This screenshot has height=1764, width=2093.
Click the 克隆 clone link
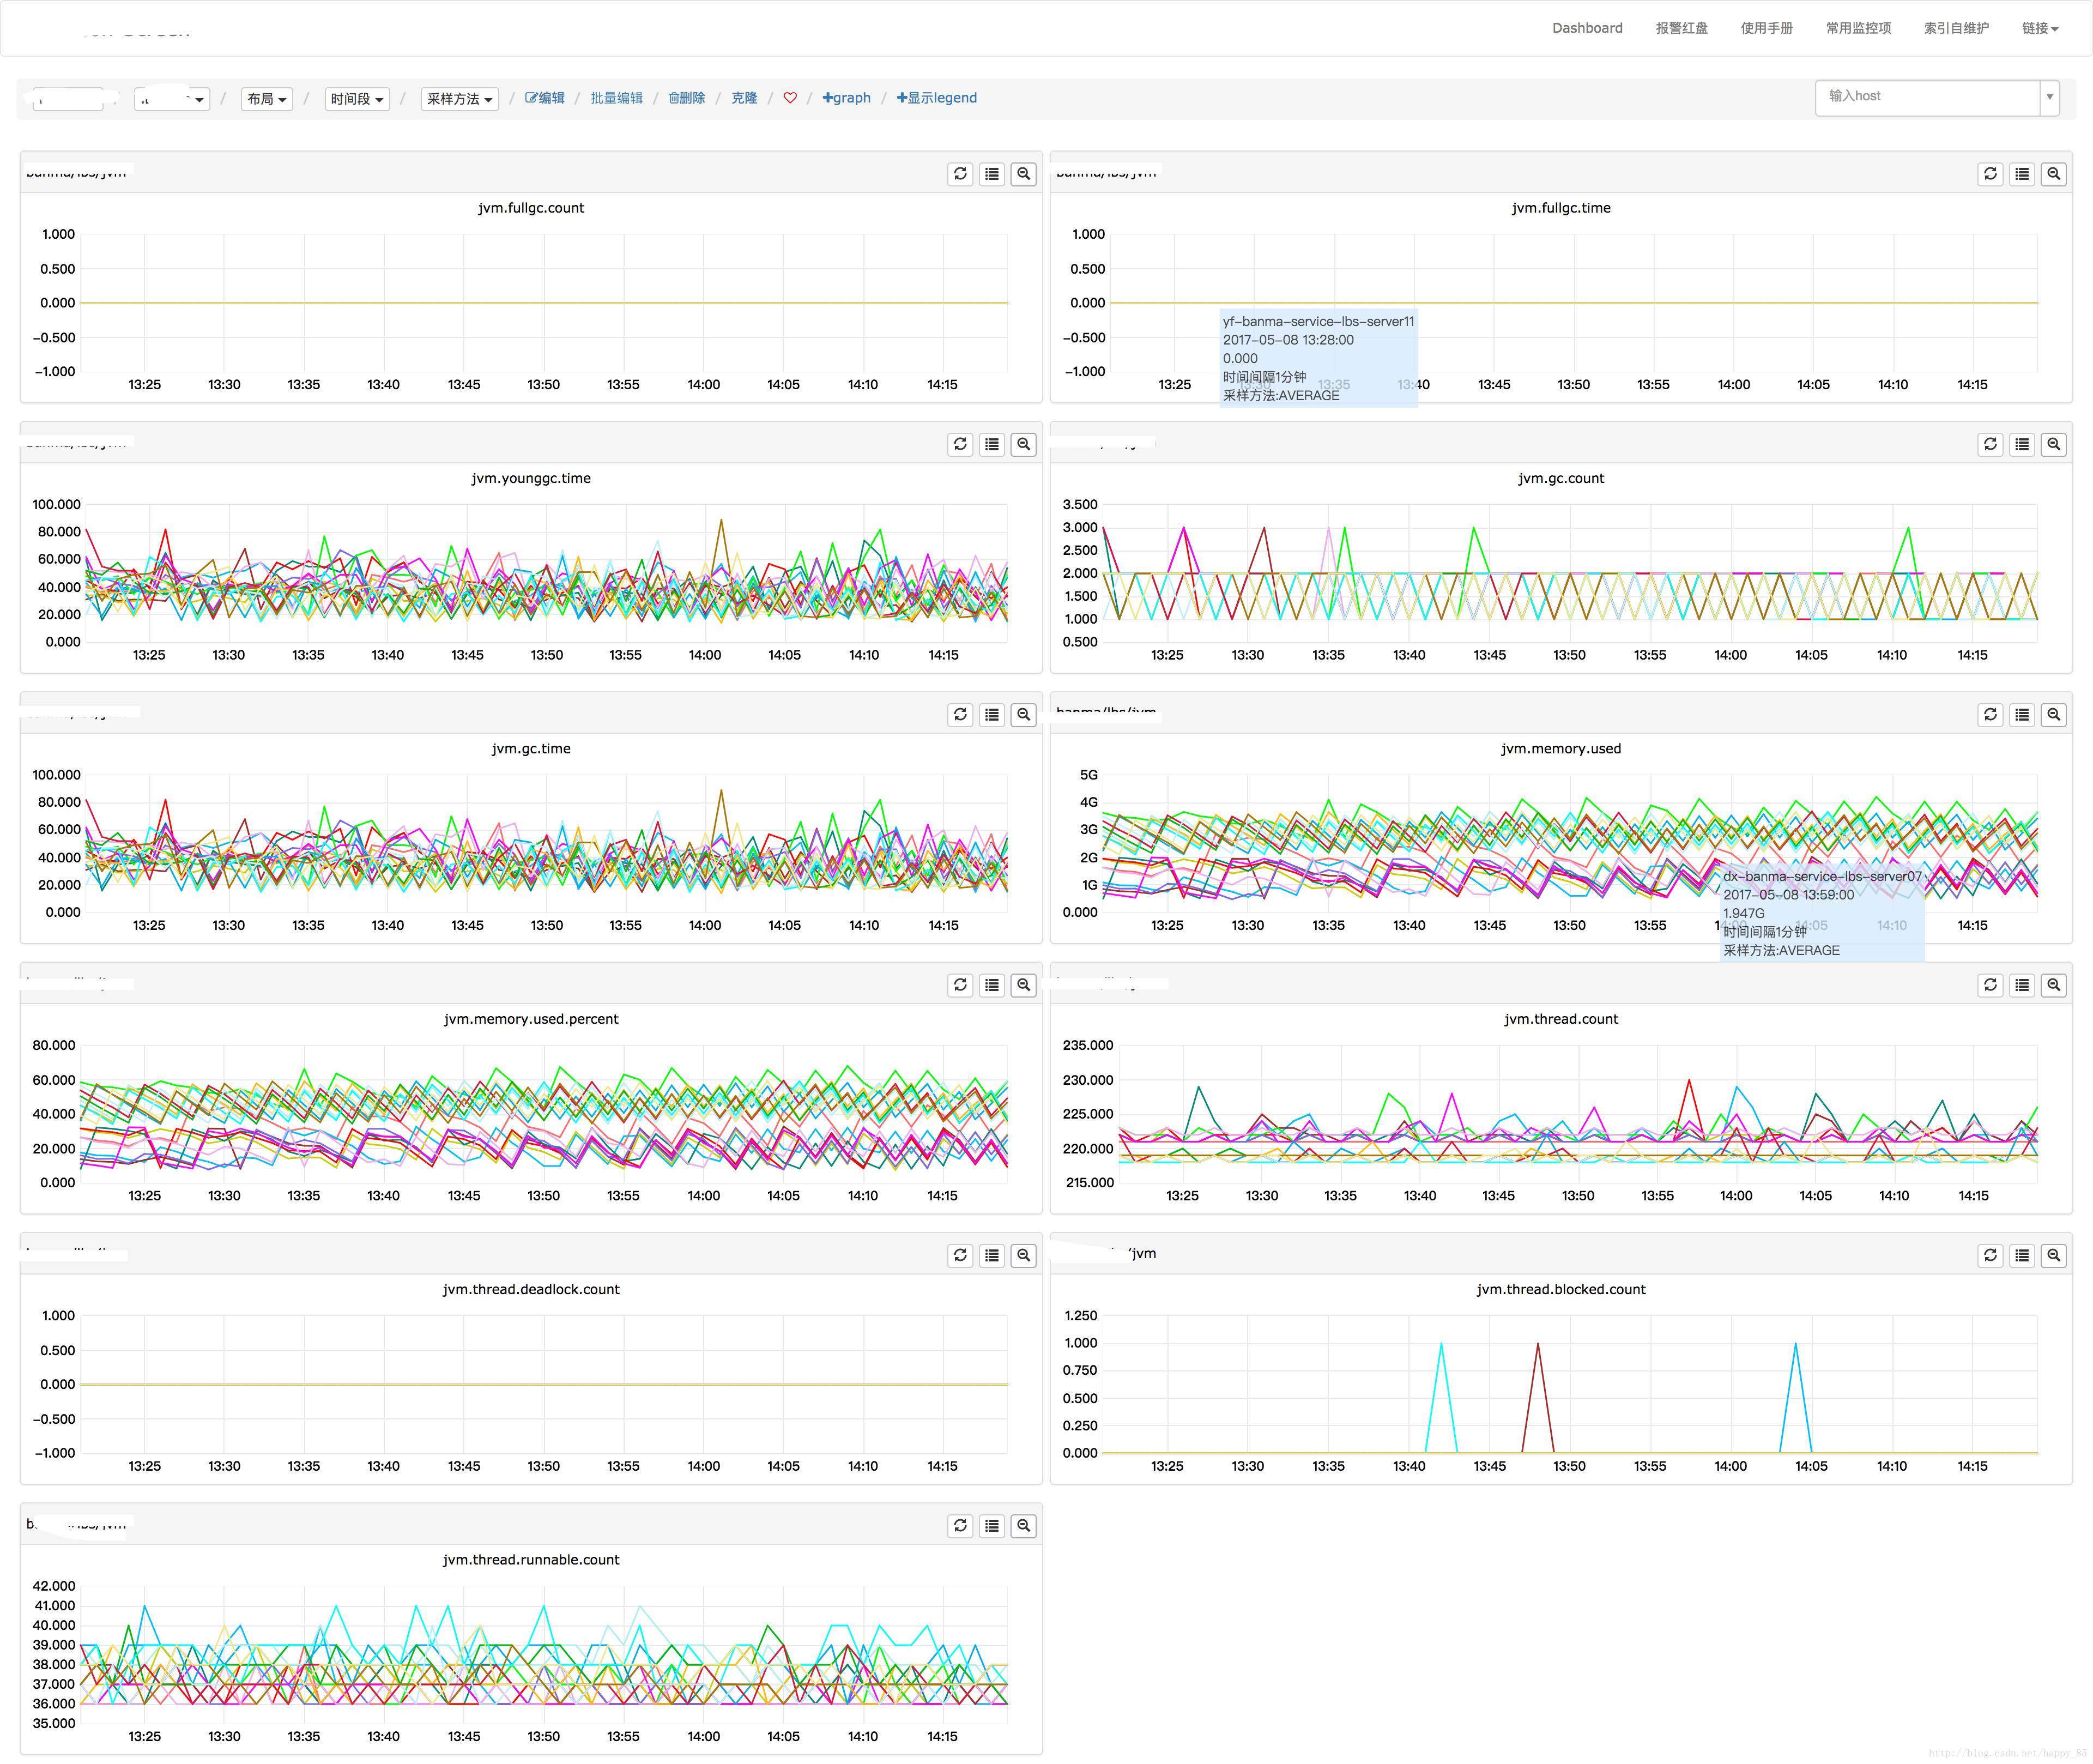tap(744, 98)
